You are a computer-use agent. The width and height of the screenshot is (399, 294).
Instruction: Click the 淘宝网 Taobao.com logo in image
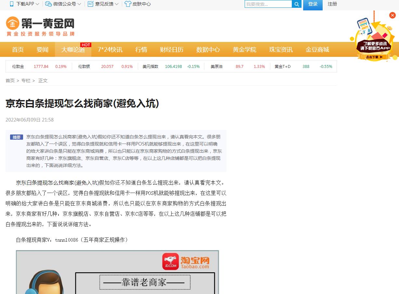point(195,262)
